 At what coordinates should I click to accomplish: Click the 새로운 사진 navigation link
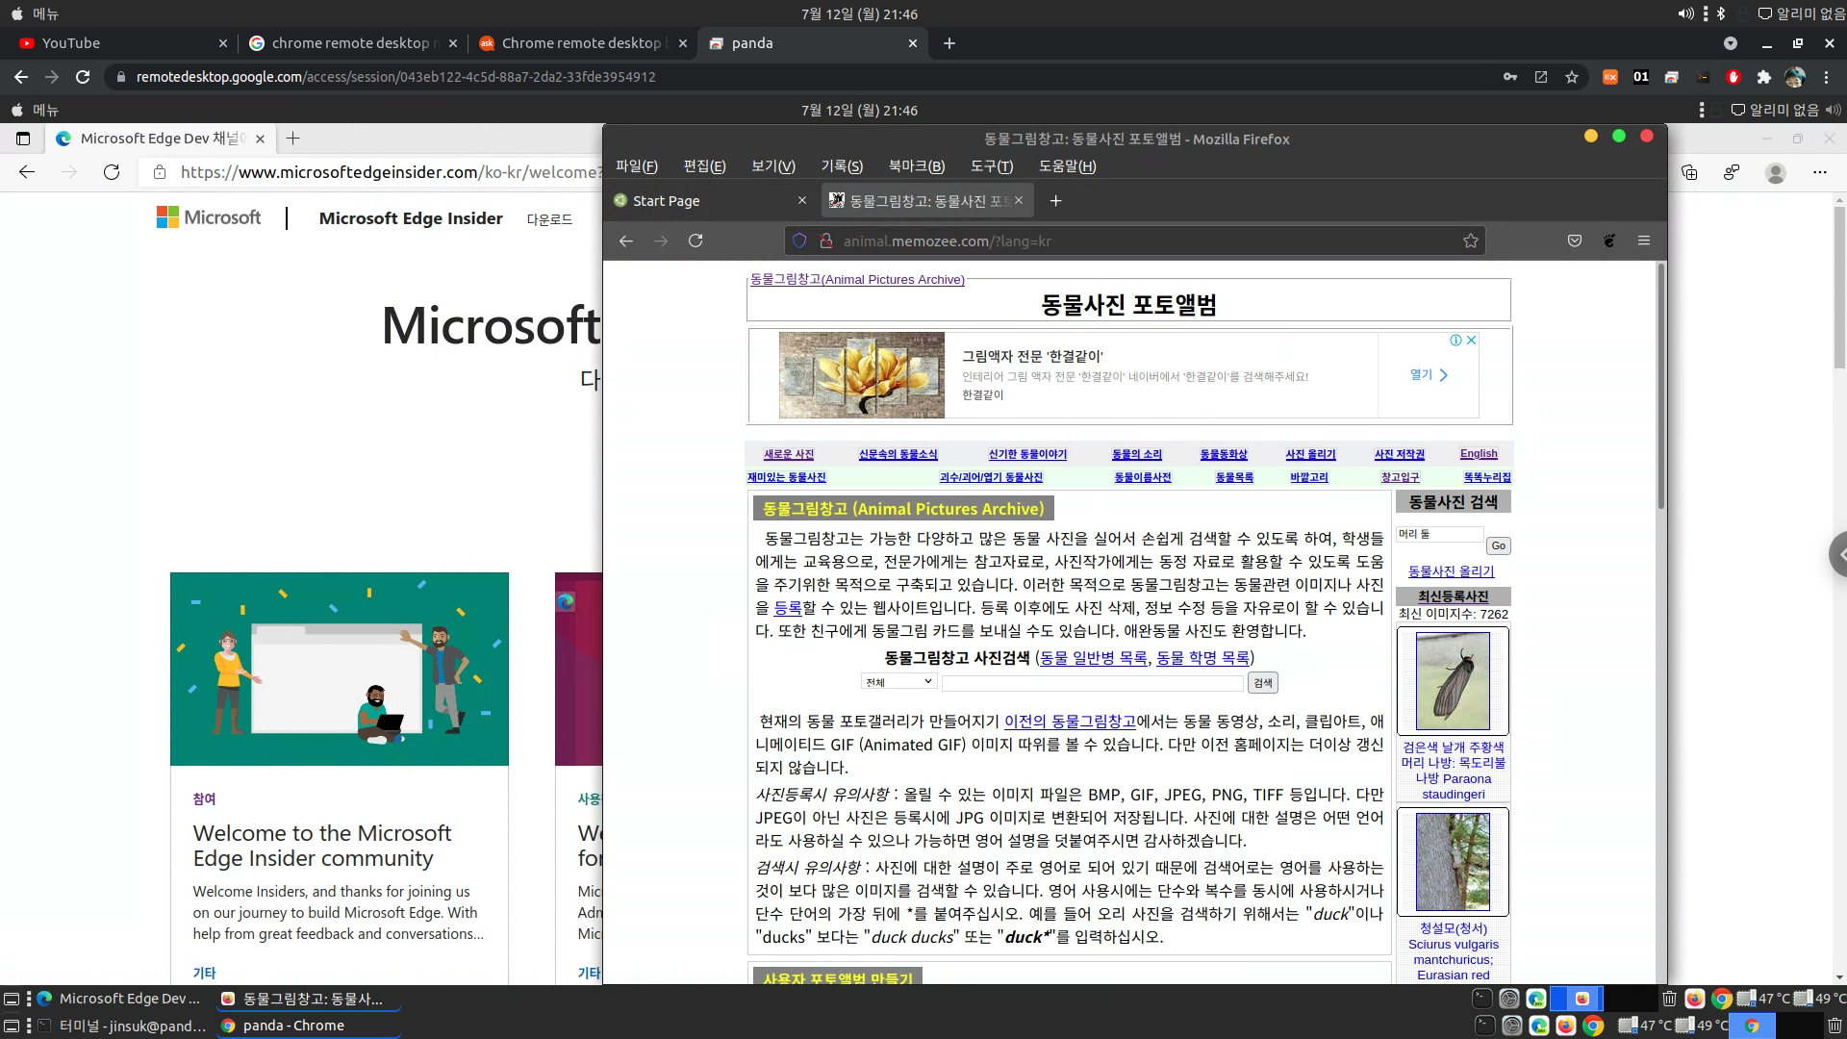pos(789,454)
